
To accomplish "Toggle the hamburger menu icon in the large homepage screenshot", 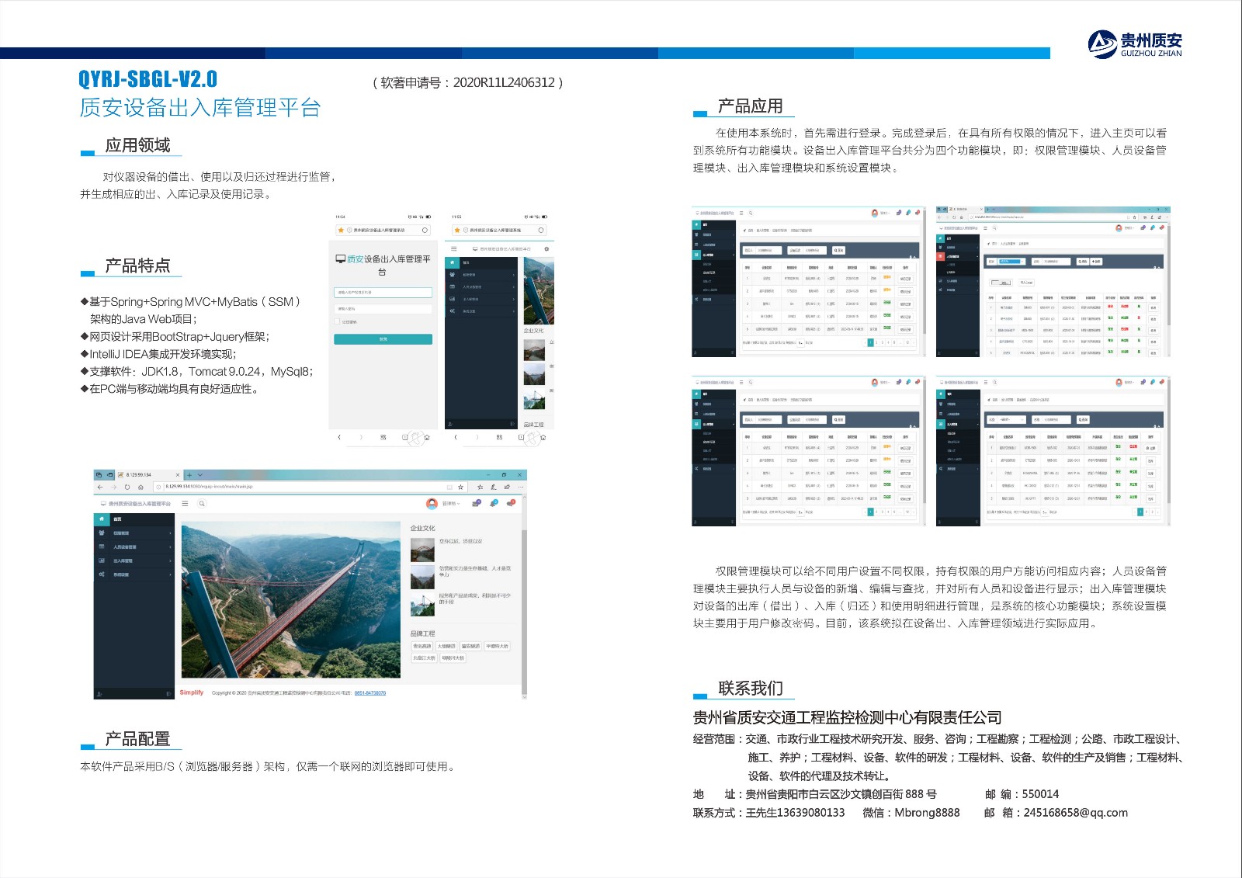I will [185, 503].
